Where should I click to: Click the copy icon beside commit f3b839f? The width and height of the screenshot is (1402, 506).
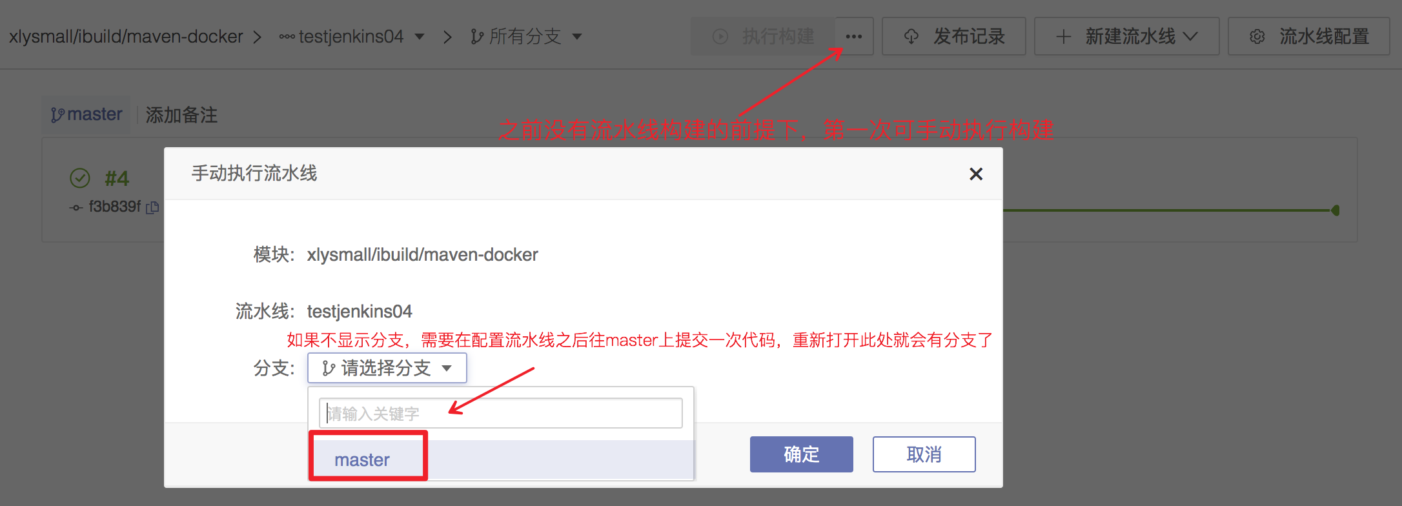click(x=152, y=207)
